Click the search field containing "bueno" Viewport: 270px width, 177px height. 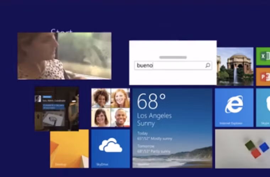click(x=169, y=65)
